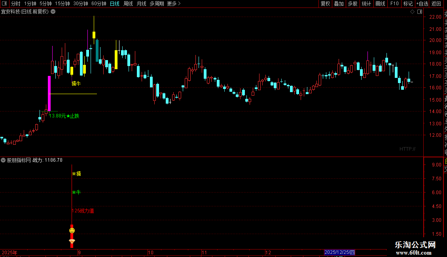Open the 画线 drawing tools
Screen dimensions: 447x257
(380, 4)
